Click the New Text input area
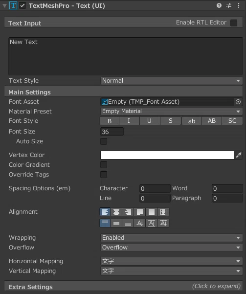 click(125, 56)
